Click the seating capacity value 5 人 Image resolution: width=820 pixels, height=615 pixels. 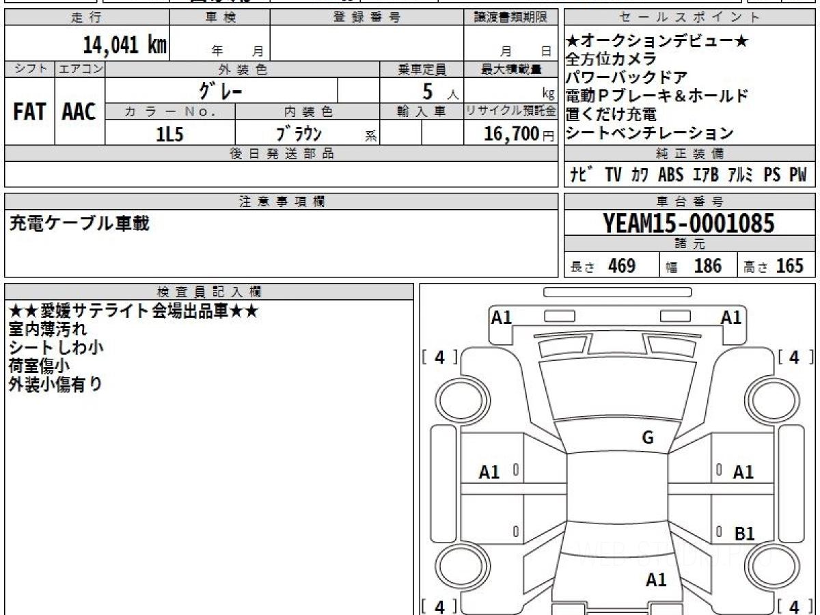pos(440,91)
